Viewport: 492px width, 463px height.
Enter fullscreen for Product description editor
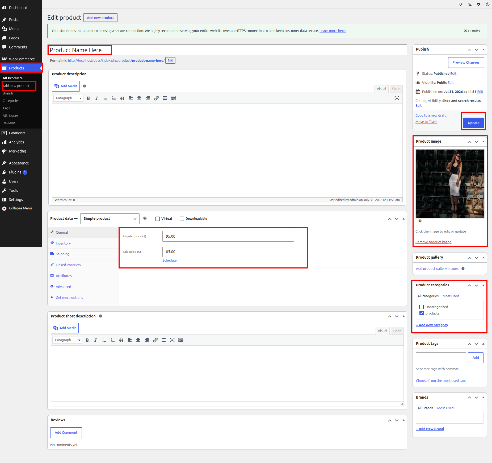(397, 98)
